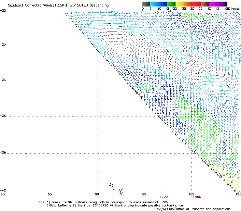
Task: Click the Rapidsact Corrected Winds title text
Action: coord(58,6)
